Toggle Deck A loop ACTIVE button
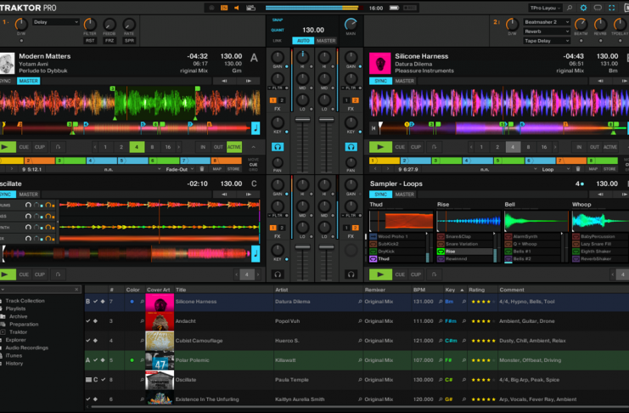This screenshot has width=629, height=413. pos(234,147)
